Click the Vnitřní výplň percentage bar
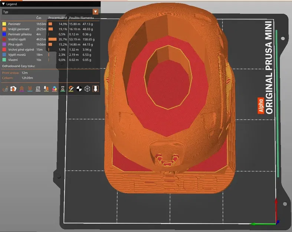 [53, 39]
